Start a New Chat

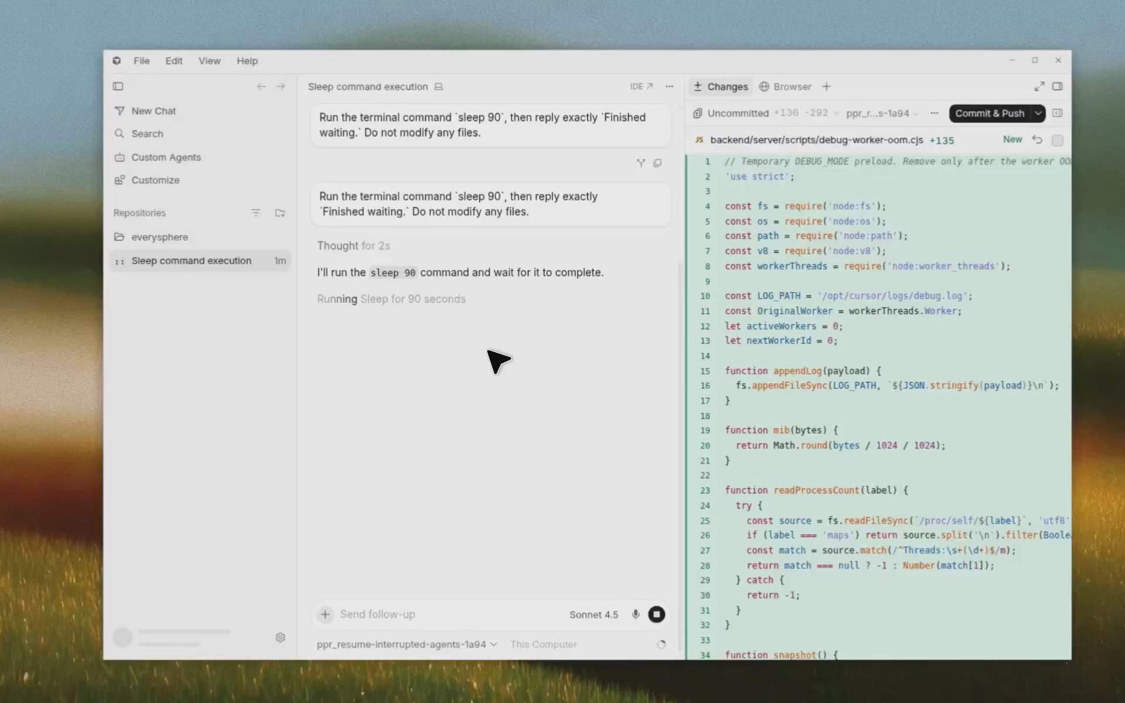[x=200, y=111]
